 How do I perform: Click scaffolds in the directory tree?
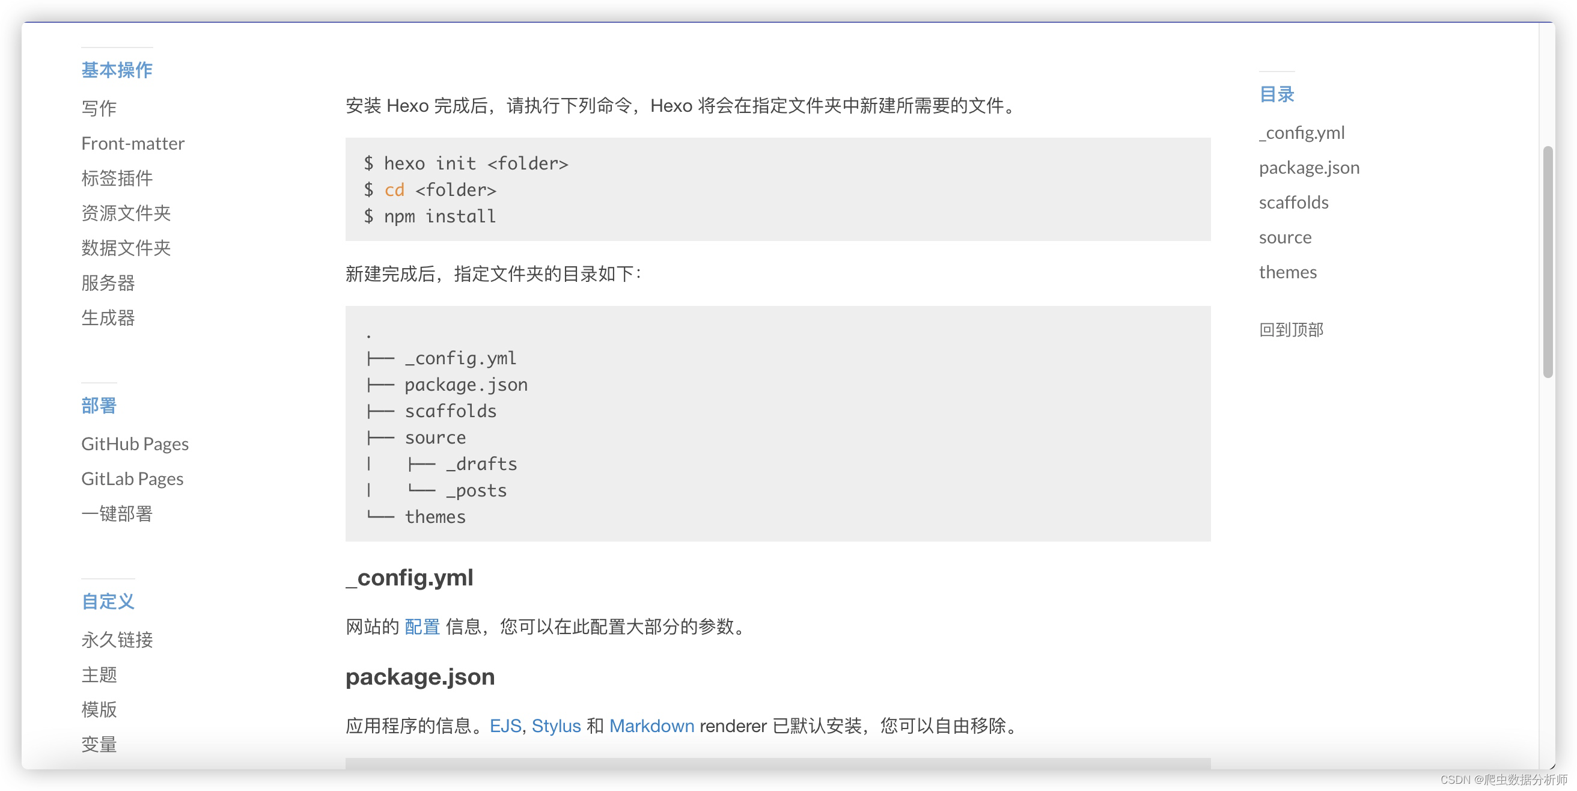coord(451,411)
